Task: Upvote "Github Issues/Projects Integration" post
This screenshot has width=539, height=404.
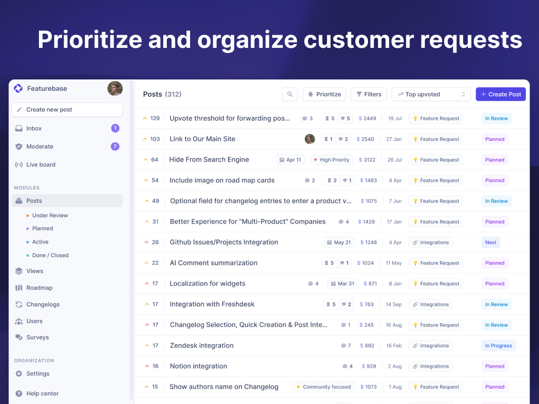Action: 147,242
